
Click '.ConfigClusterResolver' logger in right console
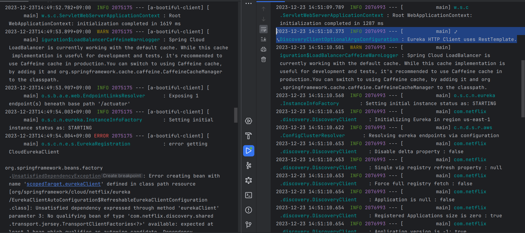pos(312,136)
